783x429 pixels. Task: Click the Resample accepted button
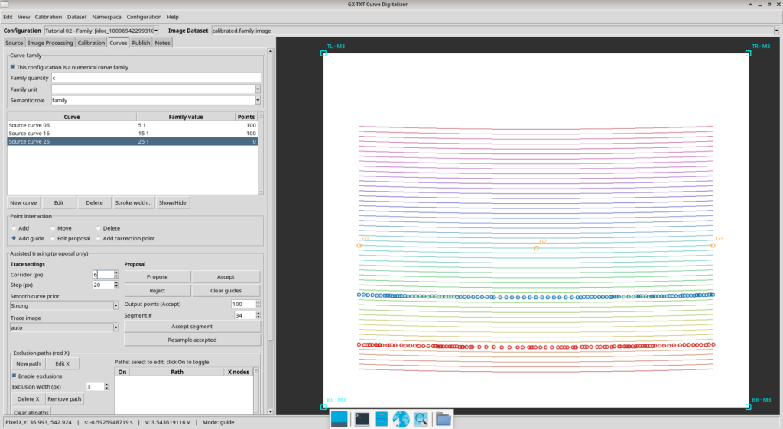coord(192,340)
